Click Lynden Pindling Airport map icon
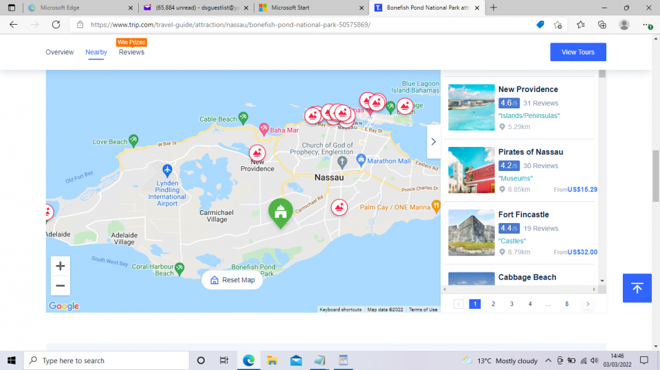 click(x=167, y=170)
